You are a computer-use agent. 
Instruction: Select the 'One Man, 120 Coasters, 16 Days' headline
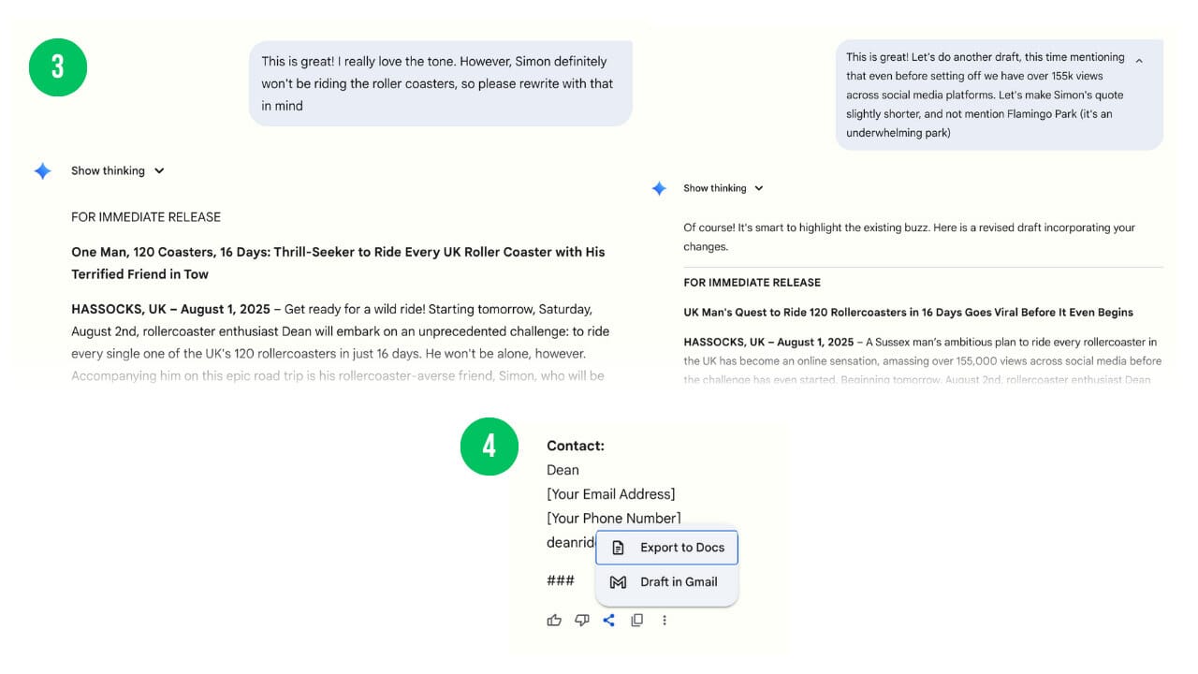(x=338, y=263)
